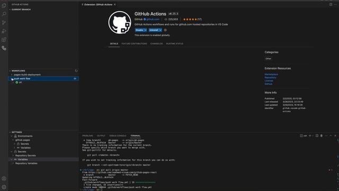Close the Extension: GitHub Actions tab
The width and height of the screenshot is (339, 191).
tap(115, 5)
